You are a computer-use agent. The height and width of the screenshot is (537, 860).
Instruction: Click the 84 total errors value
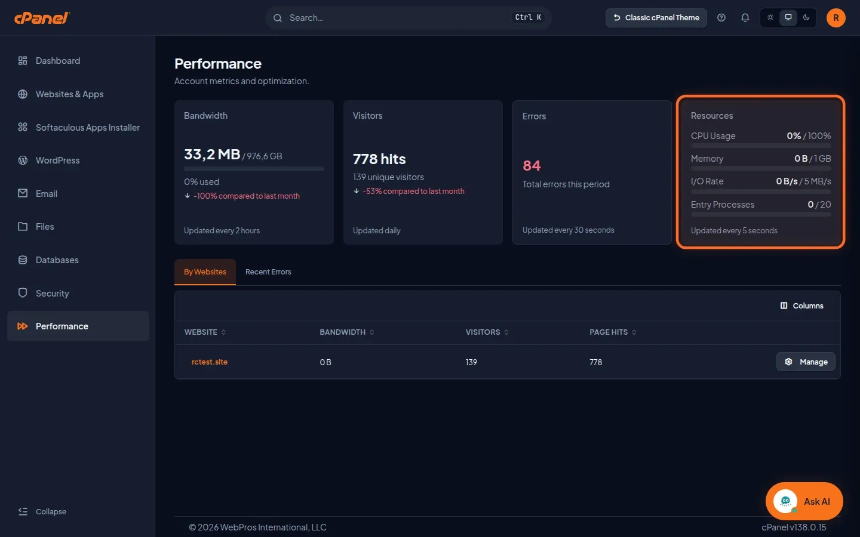(532, 165)
